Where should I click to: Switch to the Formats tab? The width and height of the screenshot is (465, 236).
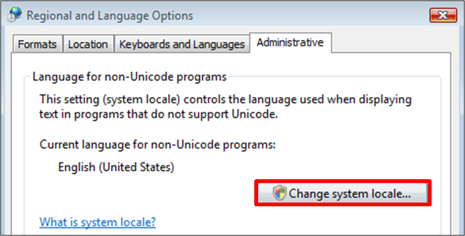37,44
